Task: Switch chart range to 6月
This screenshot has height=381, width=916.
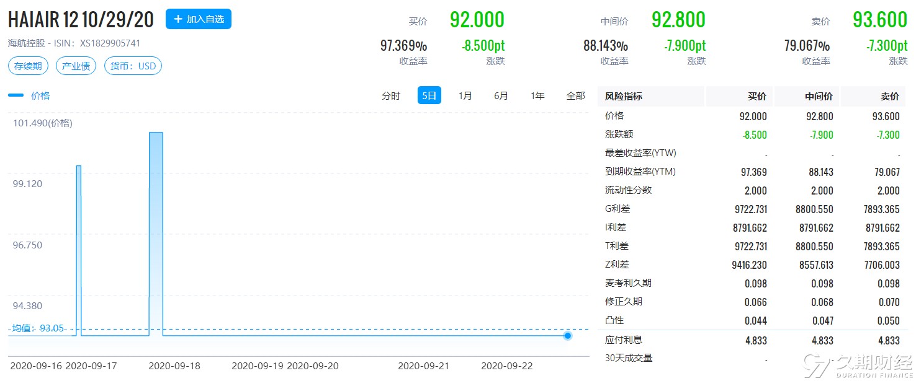Action: pos(501,96)
